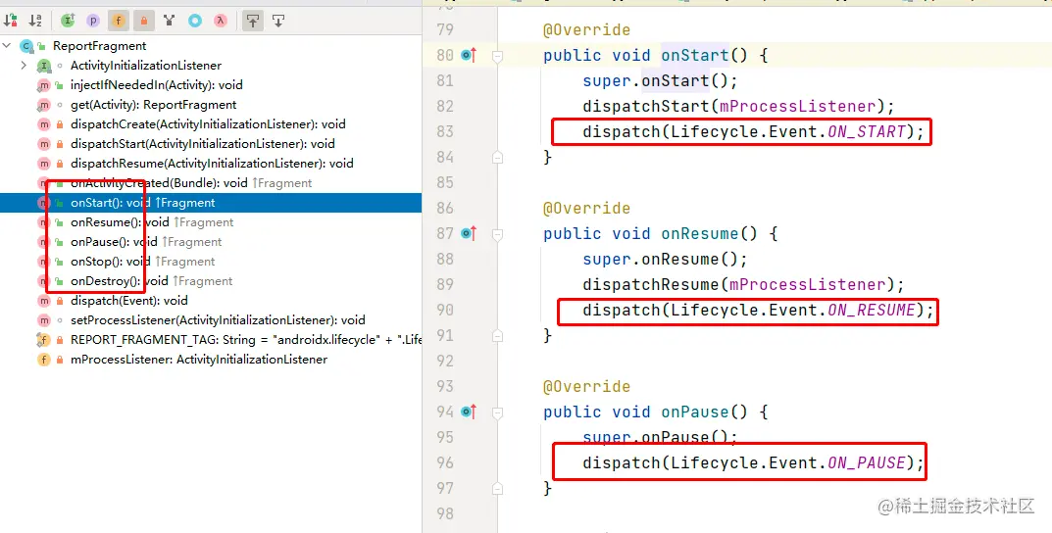1052x533 pixels.
Task: Click method icon beside setProcessListener row
Action: coord(43,319)
